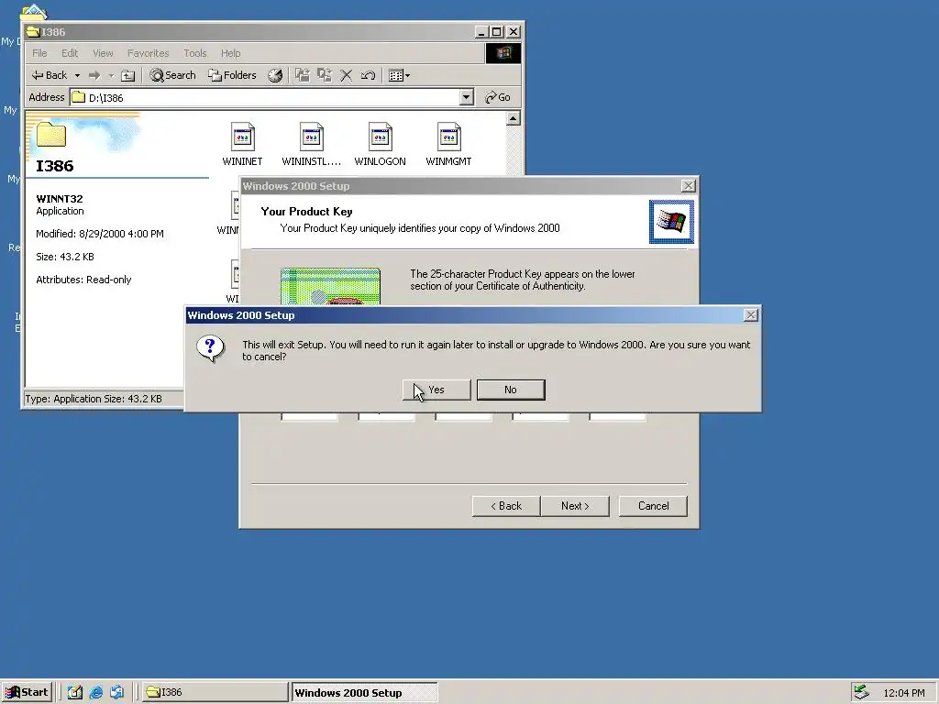Open the File menu in I386 window

pos(39,53)
